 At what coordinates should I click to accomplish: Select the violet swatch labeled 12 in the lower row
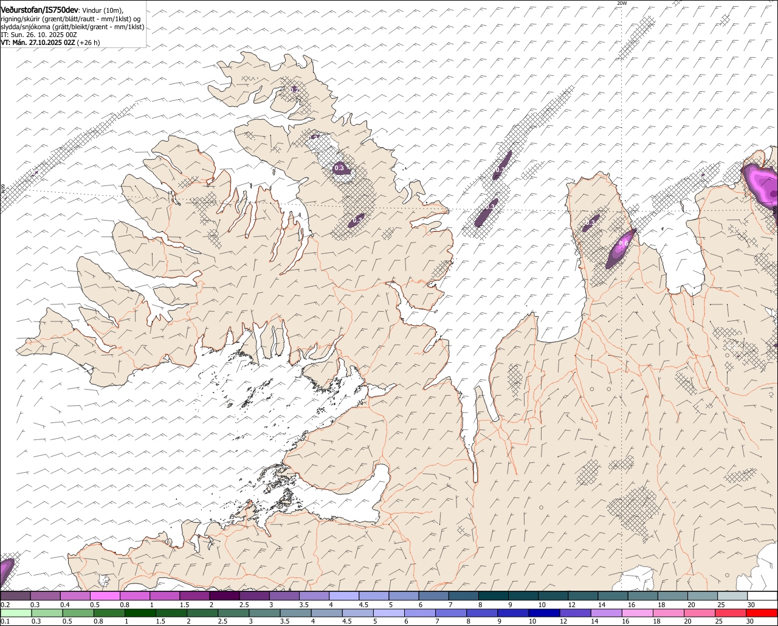[x=575, y=613]
